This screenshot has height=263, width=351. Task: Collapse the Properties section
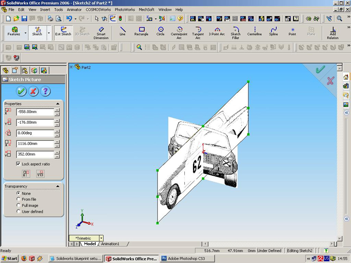57,103
